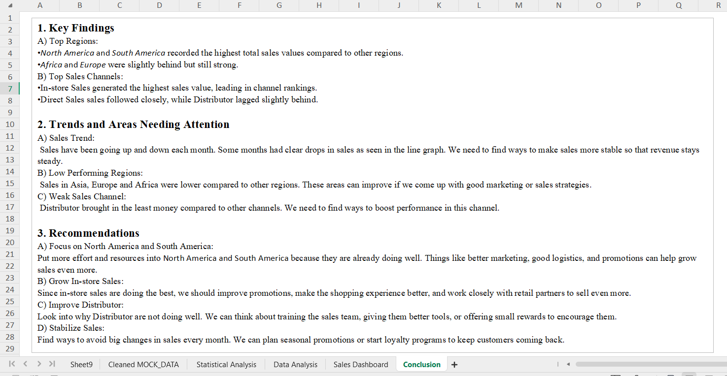Click the 'B) Low Performing Regions:' line
Image resolution: width=727 pixels, height=376 pixels.
tap(90, 173)
